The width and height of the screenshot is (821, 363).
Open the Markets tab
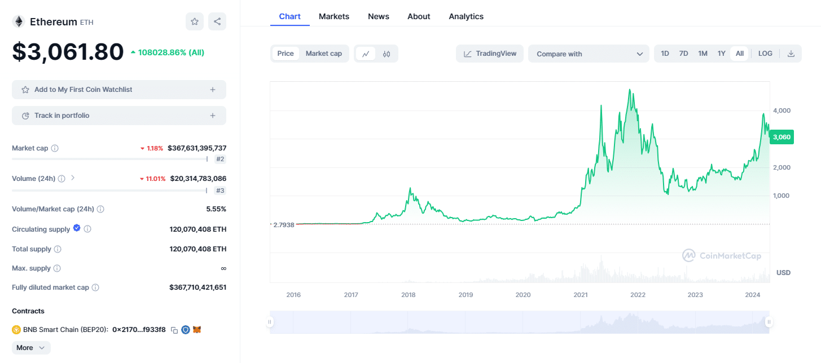tap(334, 16)
